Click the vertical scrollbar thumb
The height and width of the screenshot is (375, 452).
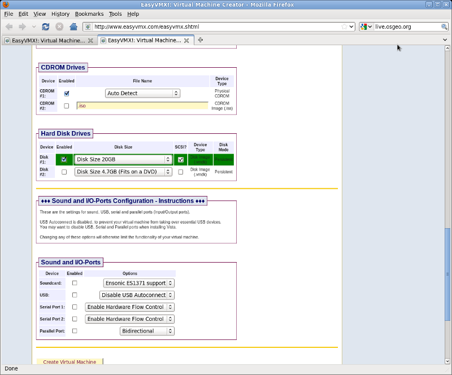(447, 274)
